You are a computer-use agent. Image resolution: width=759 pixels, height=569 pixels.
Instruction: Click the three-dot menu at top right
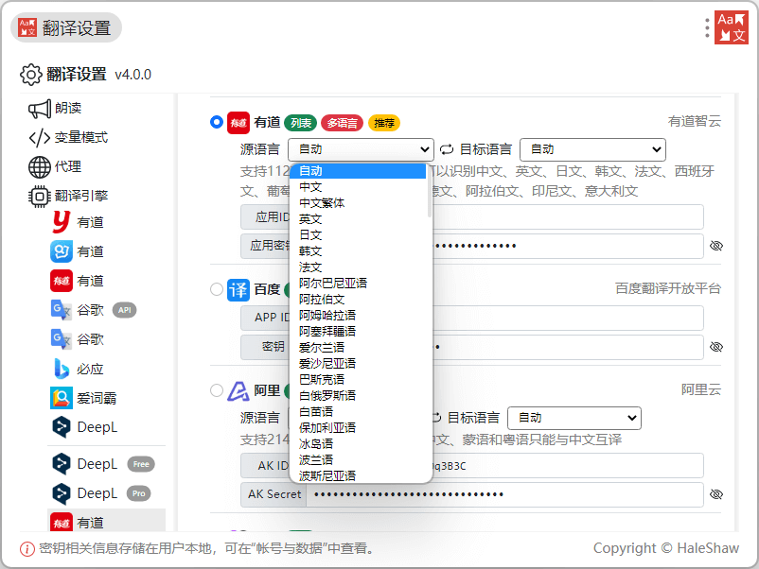click(707, 28)
